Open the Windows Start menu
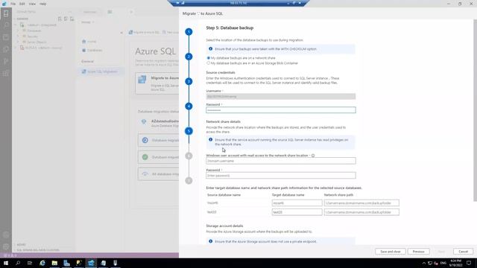Viewport: 477px width, 268px height. [x=6, y=263]
